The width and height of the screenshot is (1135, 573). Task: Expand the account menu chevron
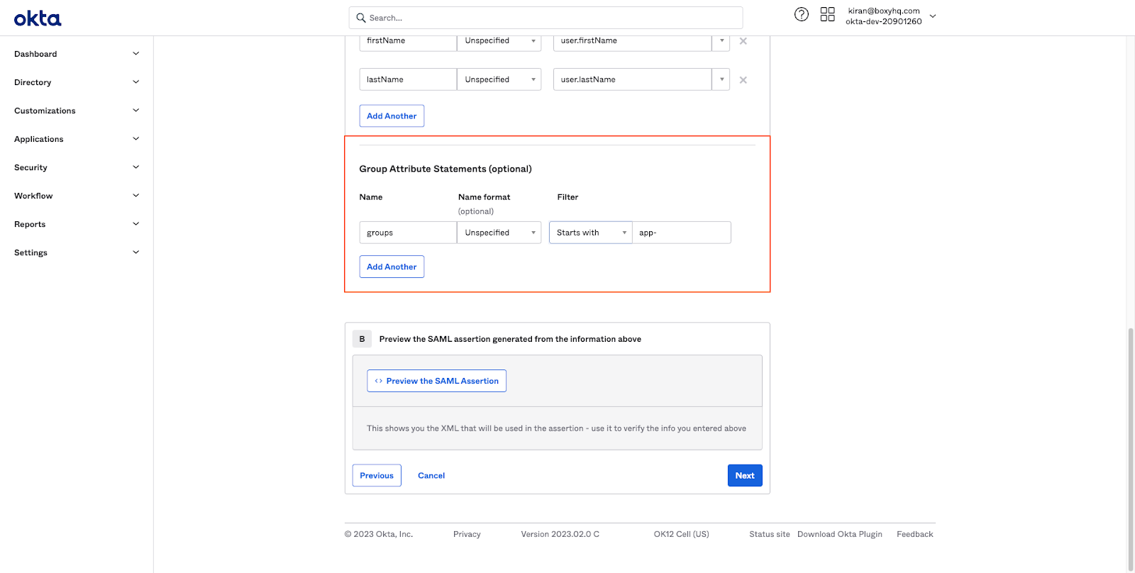pyautogui.click(x=933, y=16)
